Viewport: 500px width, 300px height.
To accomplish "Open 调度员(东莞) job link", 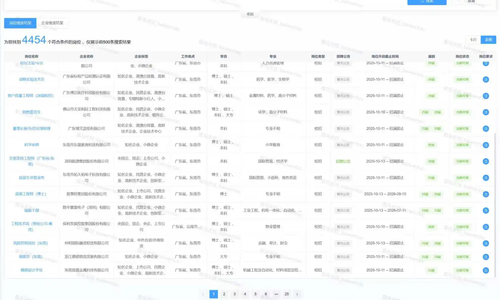I will coord(31,257).
